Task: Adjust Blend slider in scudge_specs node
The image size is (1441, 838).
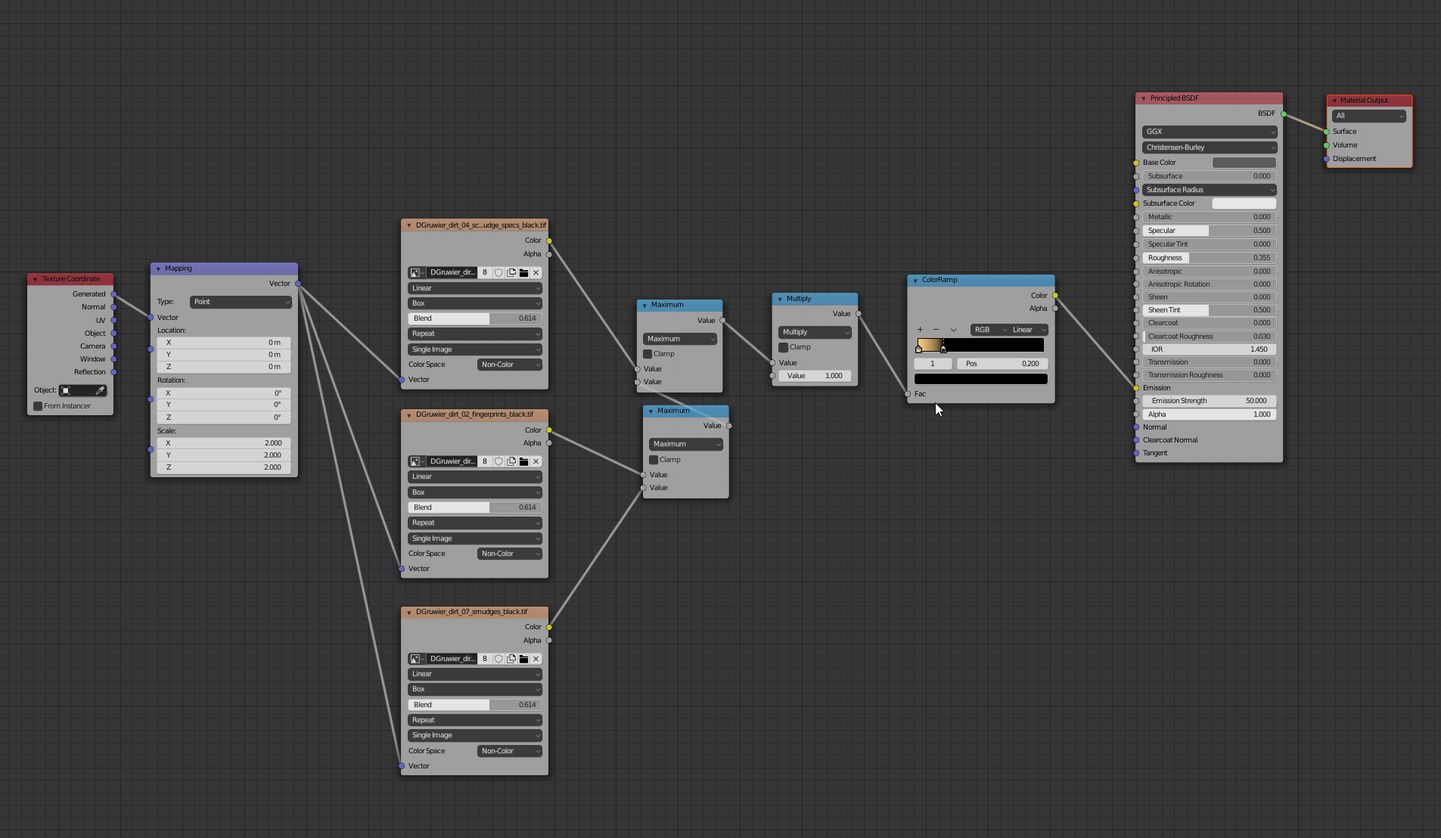Action: click(475, 318)
